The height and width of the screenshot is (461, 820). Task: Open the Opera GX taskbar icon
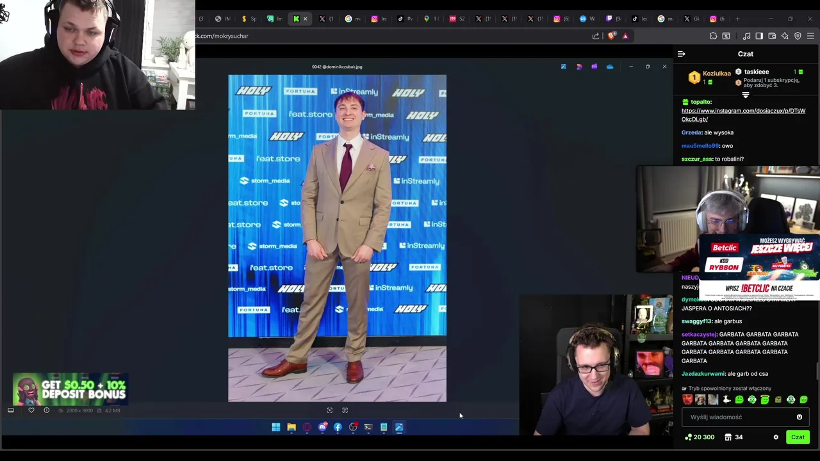coord(307,427)
